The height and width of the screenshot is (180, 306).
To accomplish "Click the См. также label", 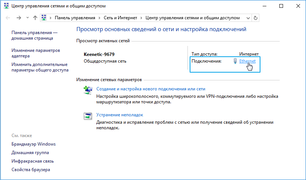I will [x=21, y=136].
